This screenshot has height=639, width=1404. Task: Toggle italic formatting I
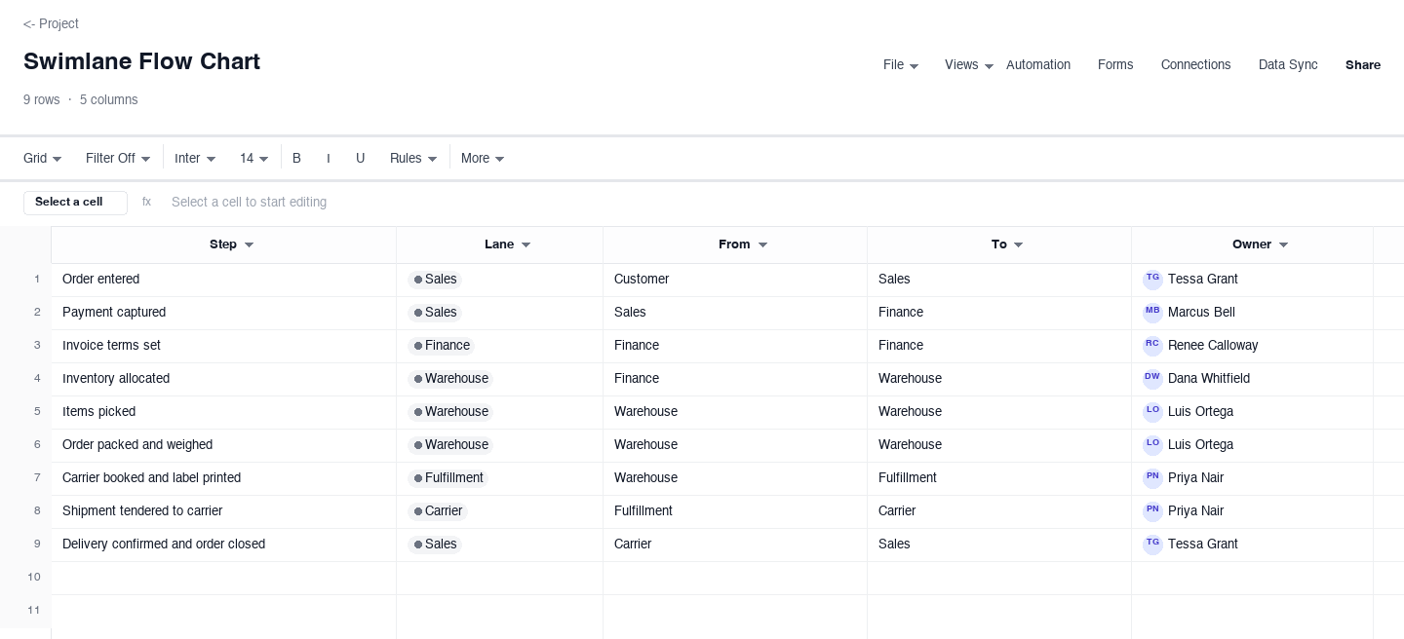pos(328,159)
